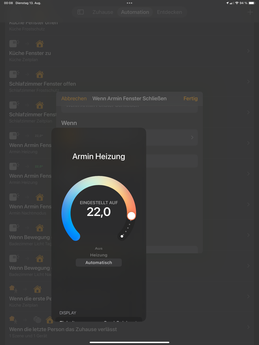Screen dimensions: 259x345
Task: Select the Automatisch mode option
Action: 99,262
